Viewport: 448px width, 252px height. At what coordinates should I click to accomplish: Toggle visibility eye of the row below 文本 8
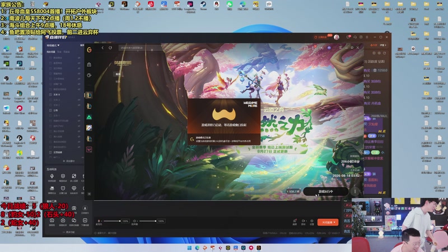click(79, 100)
